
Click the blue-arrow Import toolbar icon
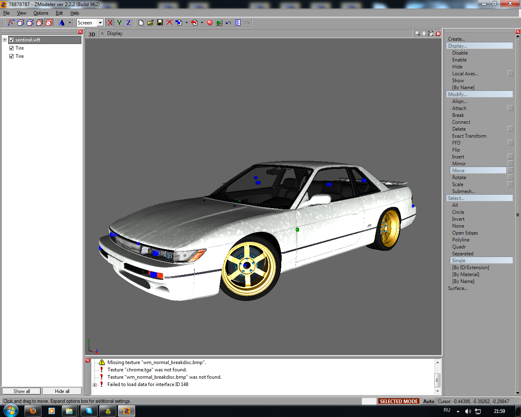(x=179, y=23)
